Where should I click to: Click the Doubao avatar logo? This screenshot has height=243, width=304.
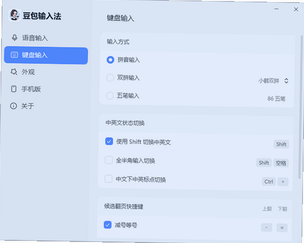pyautogui.click(x=15, y=15)
